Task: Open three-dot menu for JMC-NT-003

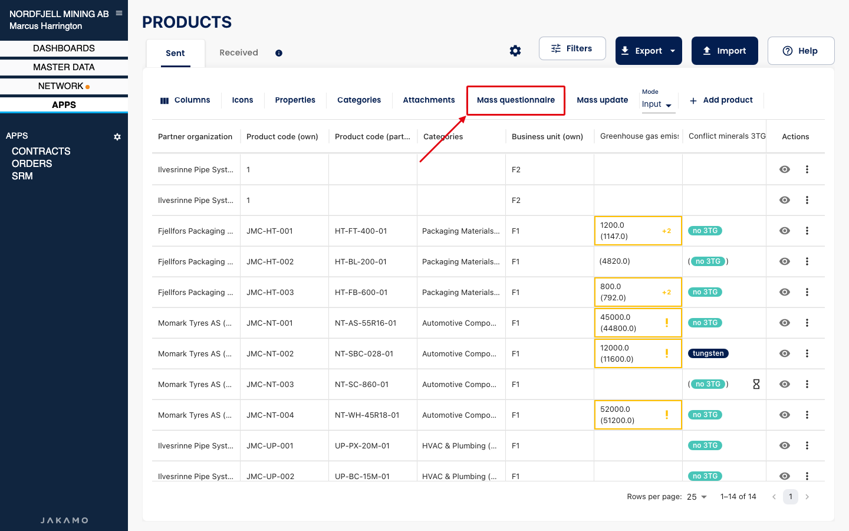Action: tap(807, 384)
